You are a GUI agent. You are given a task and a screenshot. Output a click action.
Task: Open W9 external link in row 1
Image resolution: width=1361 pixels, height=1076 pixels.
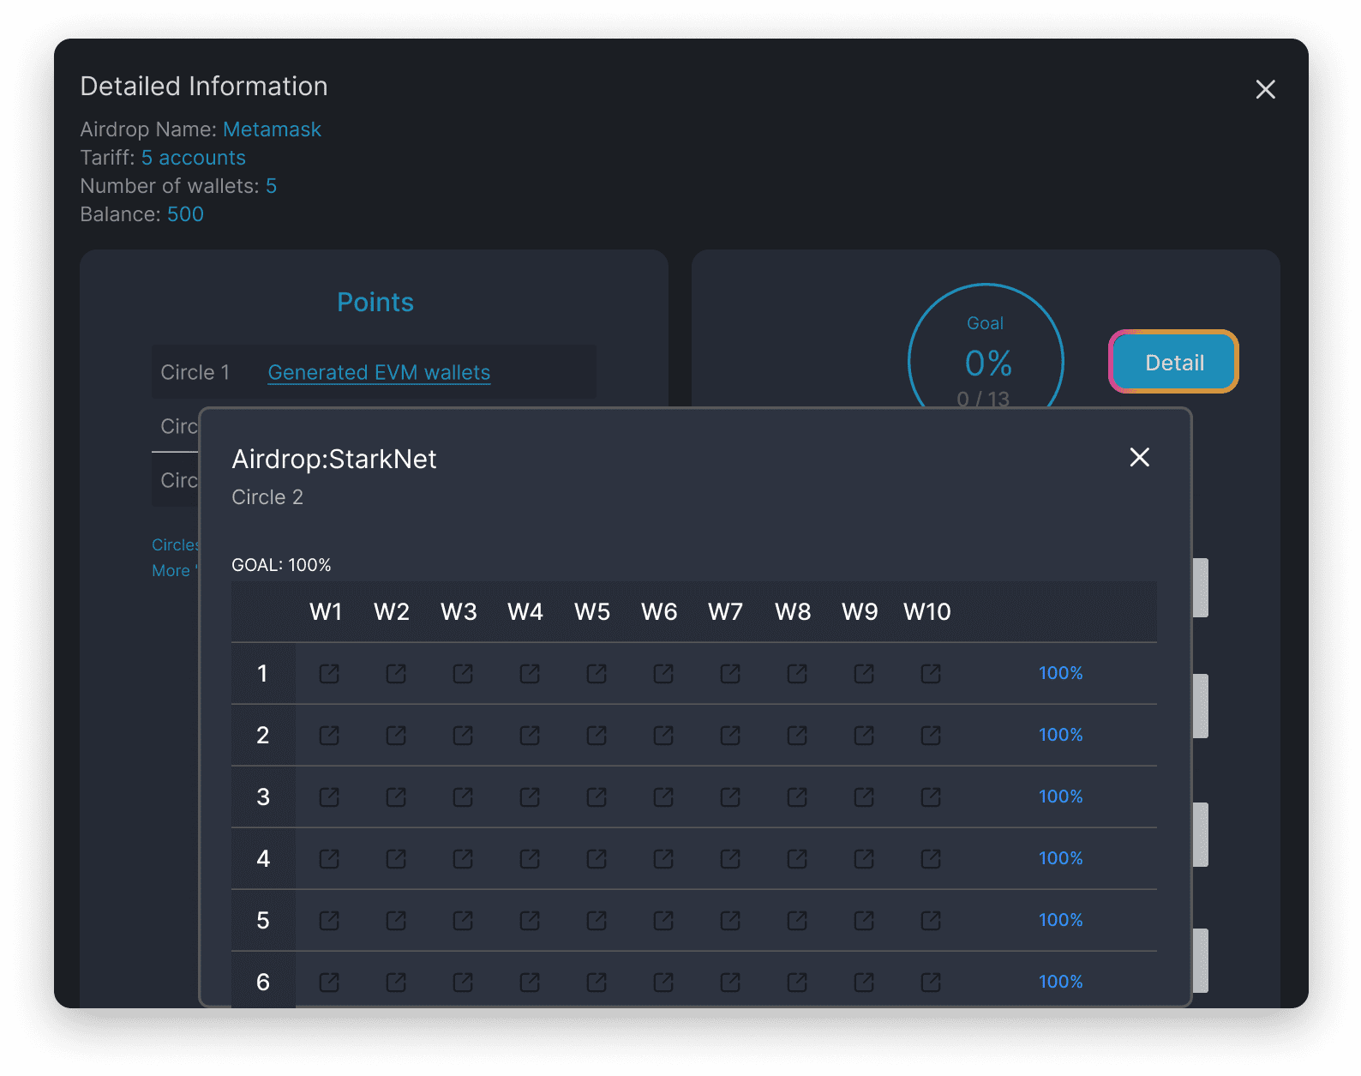click(x=864, y=674)
